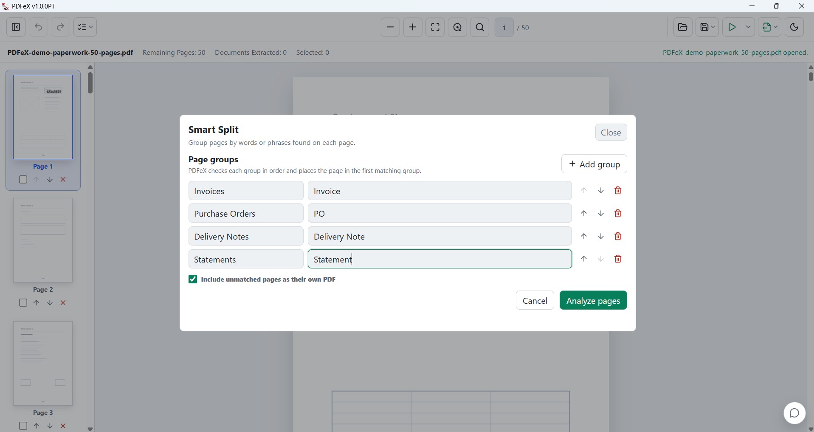
Task: Check the Page 2 checkbox
Action: pos(23,303)
